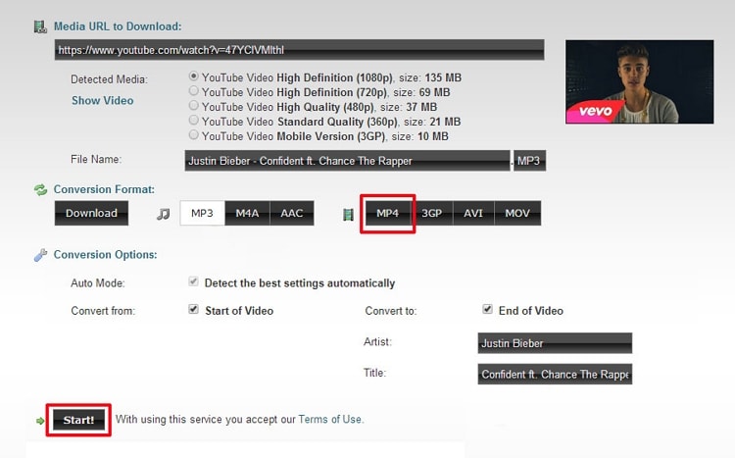The width and height of the screenshot is (735, 458).
Task: Click the film icon beside Media URL heading
Action: tap(40, 26)
